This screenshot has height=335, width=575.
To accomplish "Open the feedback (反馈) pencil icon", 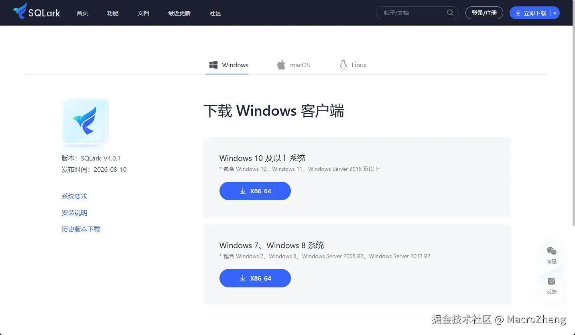I will coord(552,281).
